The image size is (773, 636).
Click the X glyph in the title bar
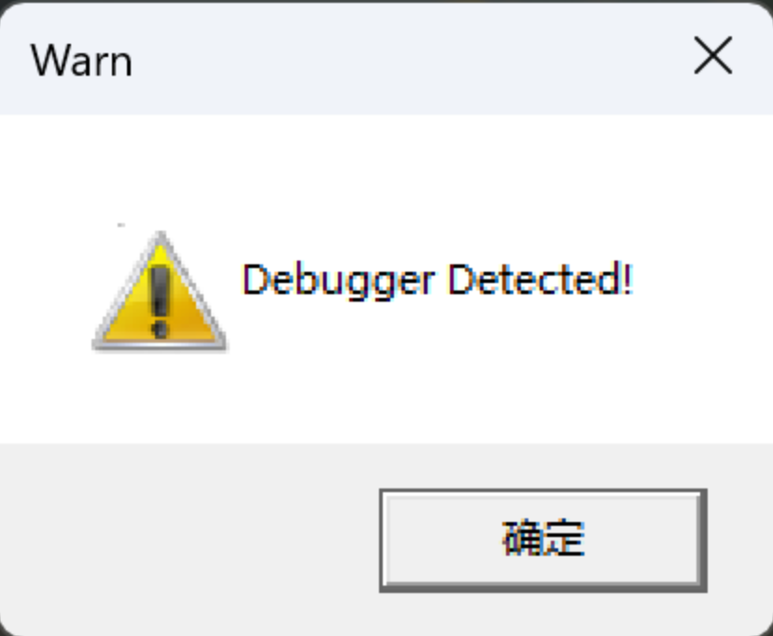[x=713, y=56]
